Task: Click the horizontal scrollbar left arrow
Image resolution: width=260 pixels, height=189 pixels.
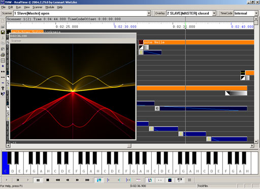Action: tap(8, 146)
